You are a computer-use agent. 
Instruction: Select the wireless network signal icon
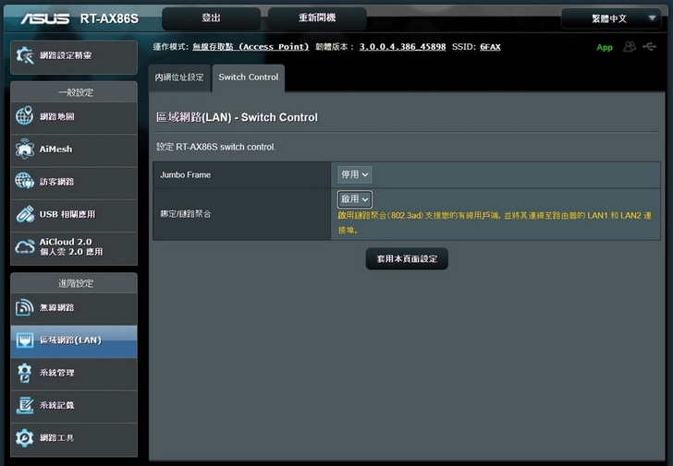[25, 307]
